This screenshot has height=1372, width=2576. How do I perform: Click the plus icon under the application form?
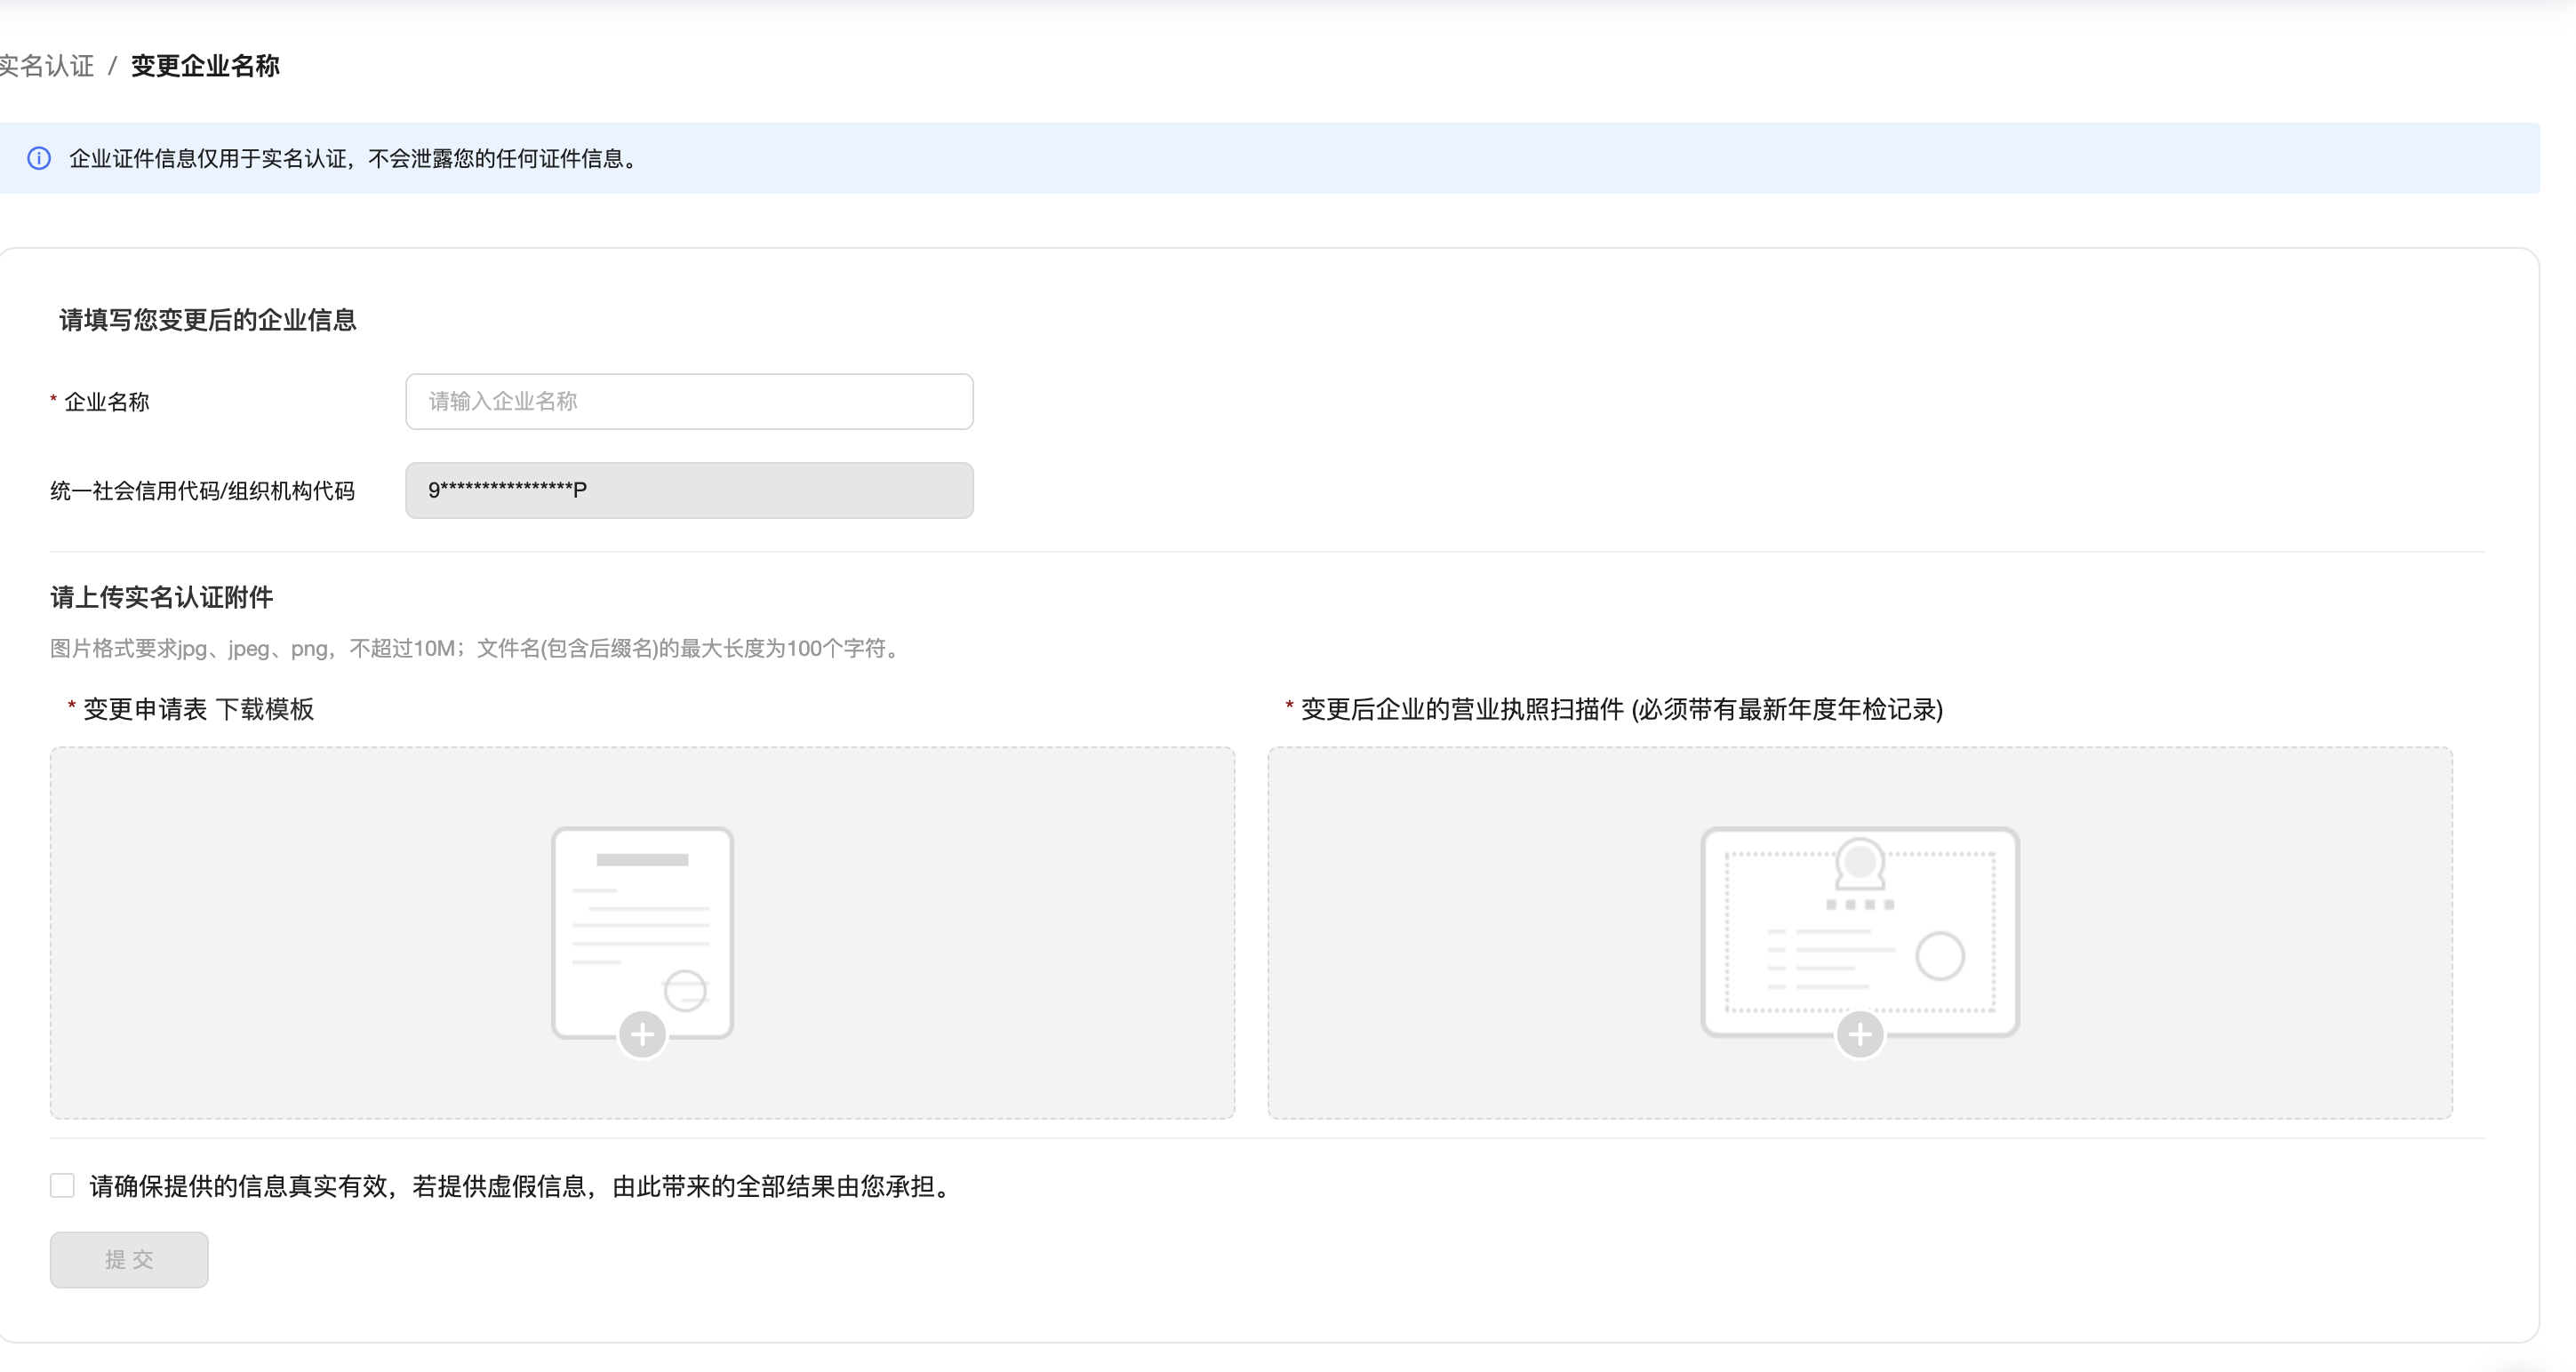642,1034
